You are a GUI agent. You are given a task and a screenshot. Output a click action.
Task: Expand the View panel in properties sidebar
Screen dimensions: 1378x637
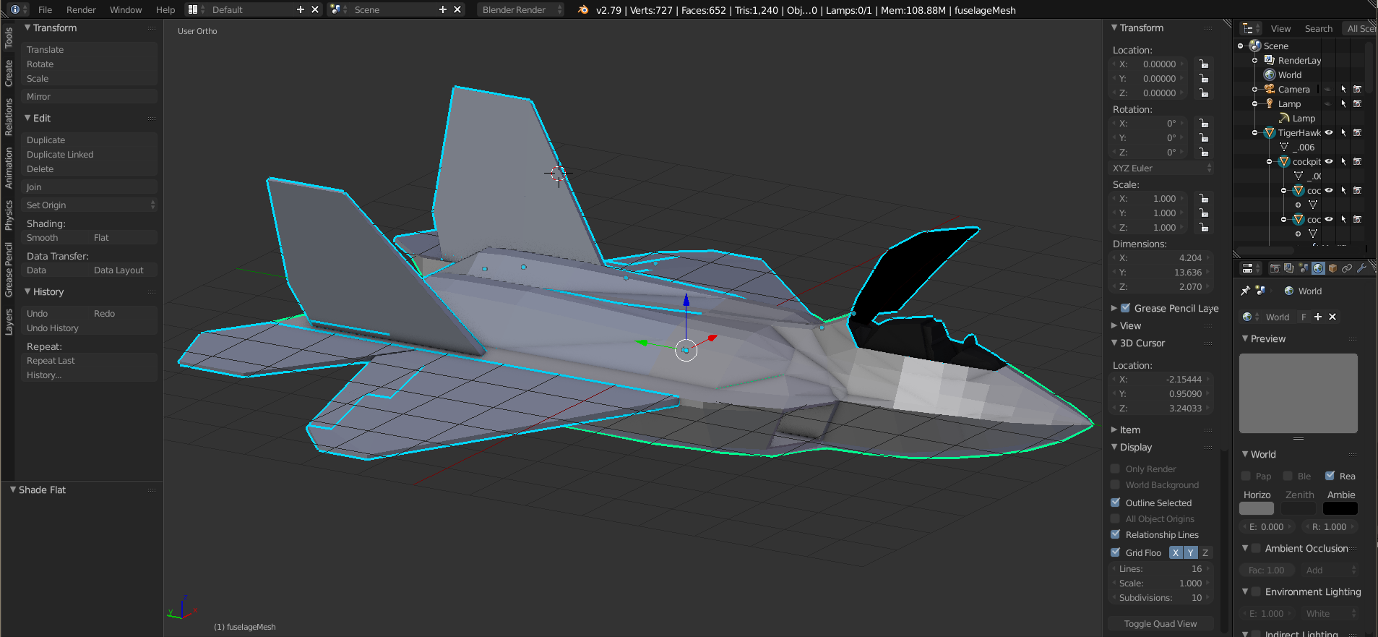(x=1114, y=325)
